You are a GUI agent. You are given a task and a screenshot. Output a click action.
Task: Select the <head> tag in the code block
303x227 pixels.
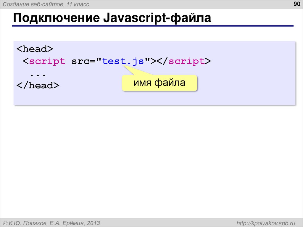(35, 49)
